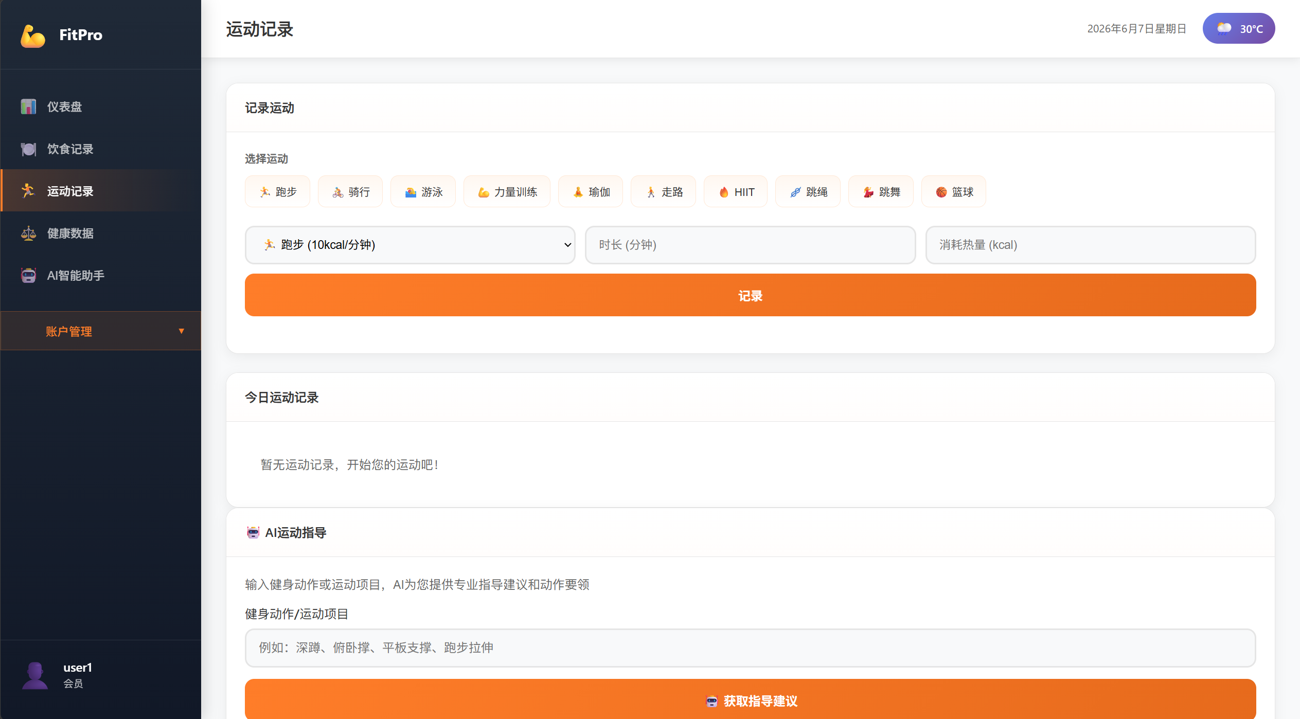Click the 30°C weather badge
The image size is (1300, 719).
1239,28
